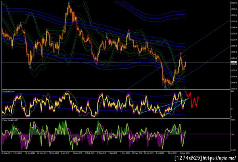Screen dimensions: 238x162
Task: Click the 25 May 2015 date label
Action: pyautogui.click(x=137, y=153)
